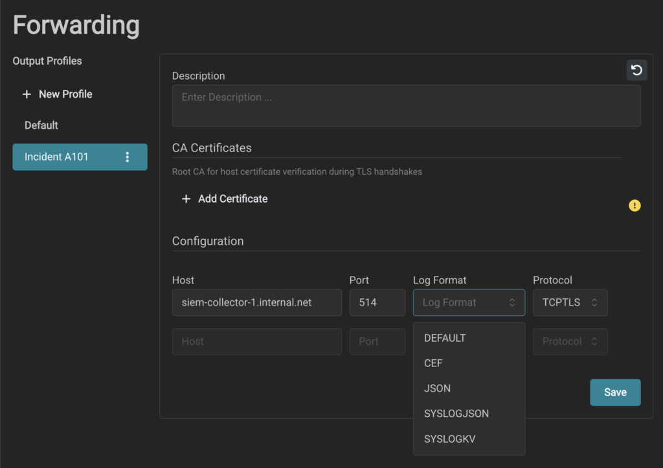The height and width of the screenshot is (468, 663).
Task: Choose SYSLOGKV log format option
Action: click(x=449, y=439)
